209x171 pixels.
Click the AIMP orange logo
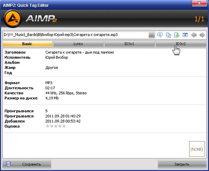pyautogui.click(x=13, y=19)
